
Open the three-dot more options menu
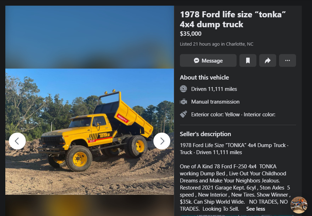pyautogui.click(x=288, y=60)
